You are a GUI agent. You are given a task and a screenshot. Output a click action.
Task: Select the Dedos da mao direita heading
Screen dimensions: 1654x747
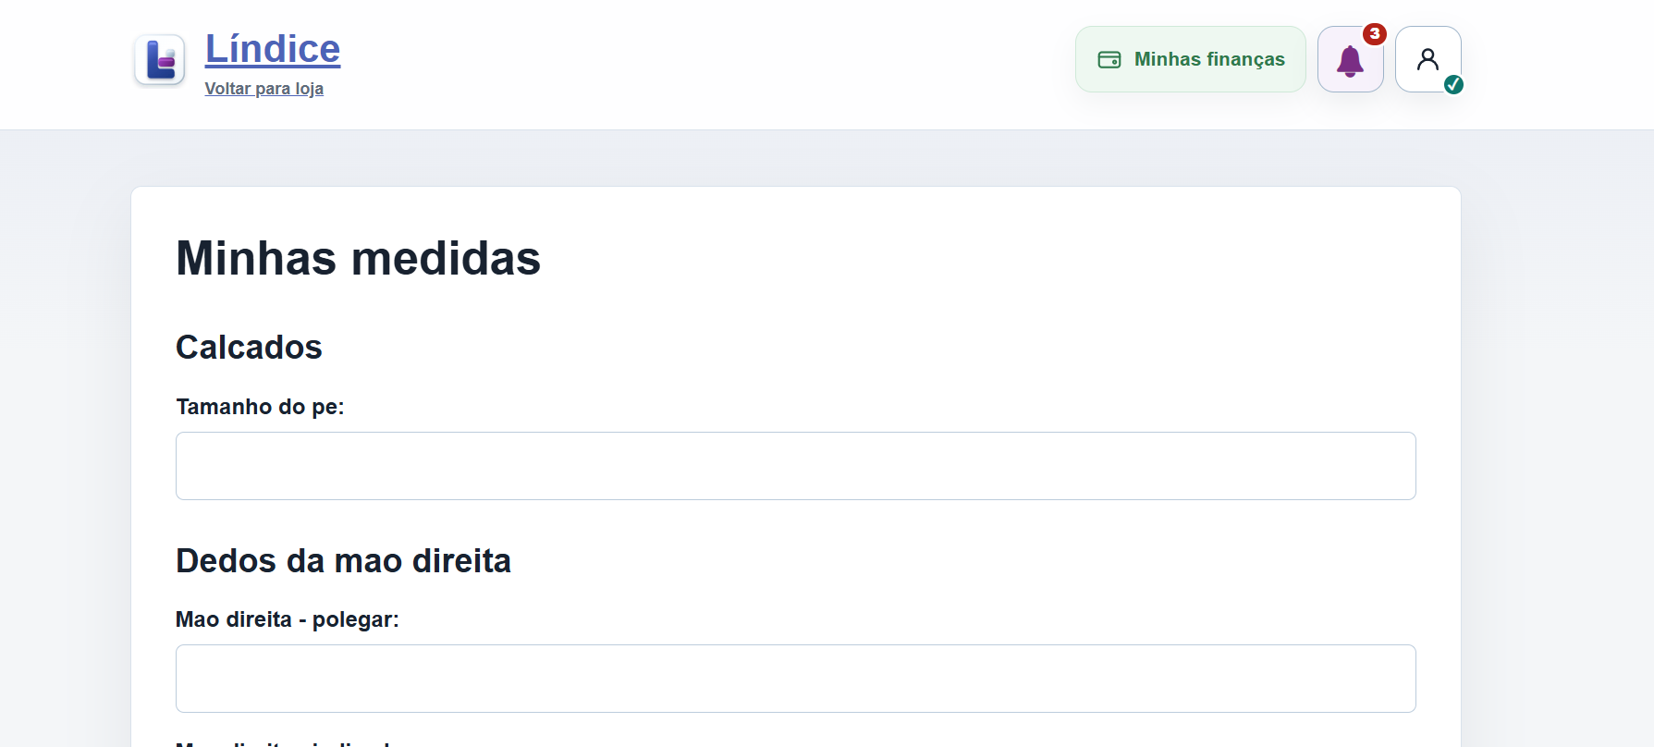click(x=344, y=561)
